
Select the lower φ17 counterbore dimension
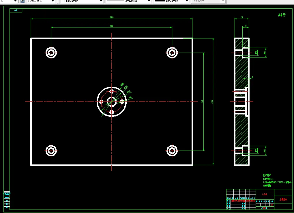pyautogui.click(x=265, y=151)
